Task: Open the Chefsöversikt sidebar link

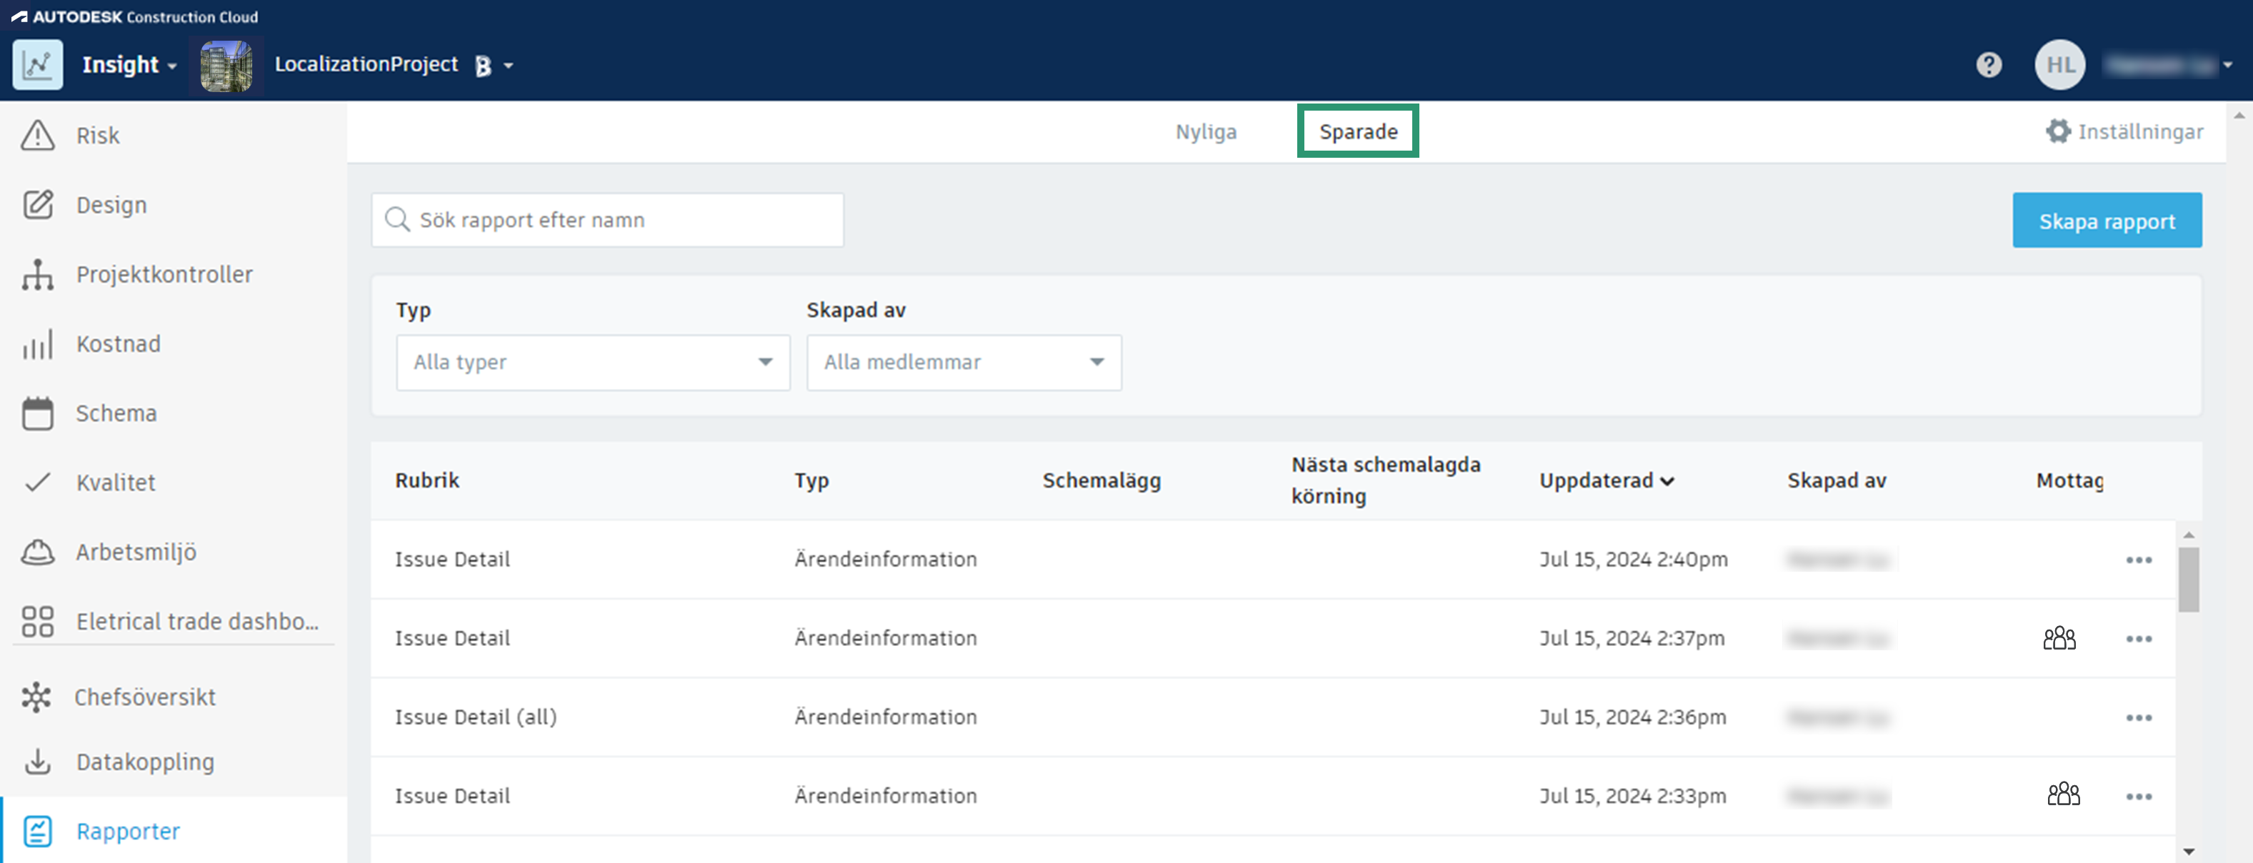Action: [x=144, y=697]
